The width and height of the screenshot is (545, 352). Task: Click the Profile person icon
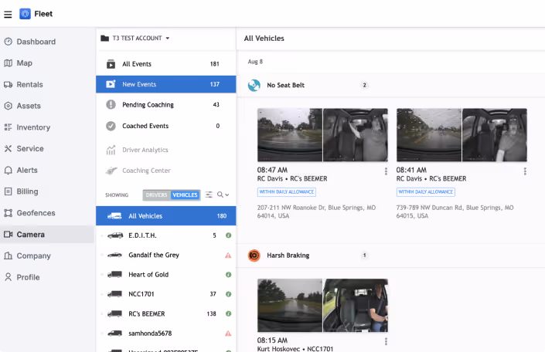[8, 277]
